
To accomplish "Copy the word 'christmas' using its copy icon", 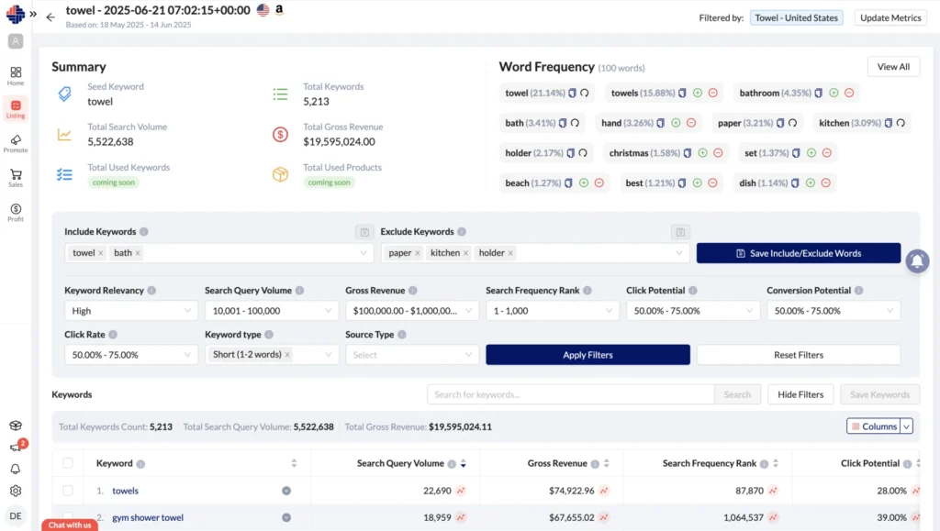I will tap(687, 153).
